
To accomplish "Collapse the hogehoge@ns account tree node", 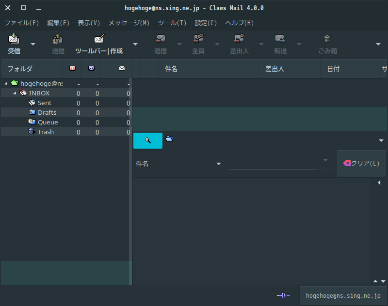I will click(x=6, y=83).
